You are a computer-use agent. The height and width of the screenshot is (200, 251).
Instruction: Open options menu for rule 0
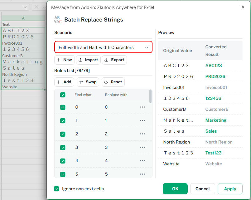(x=142, y=107)
